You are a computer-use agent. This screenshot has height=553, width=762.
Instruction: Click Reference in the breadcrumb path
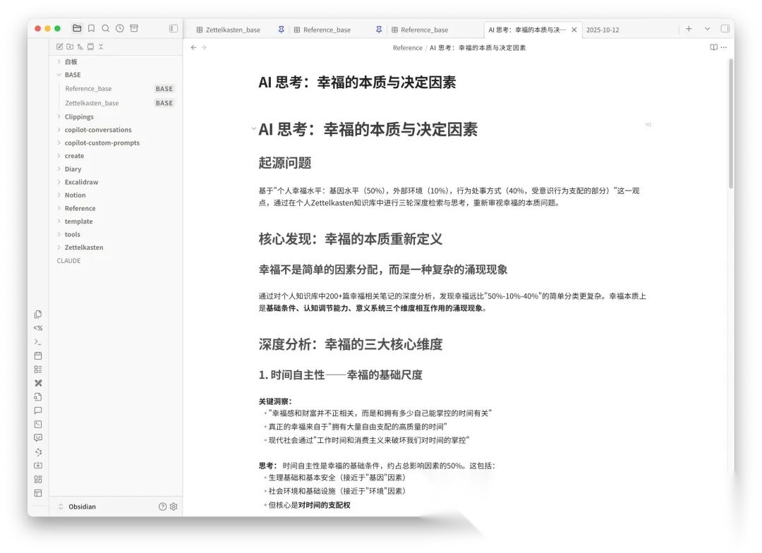coord(407,48)
